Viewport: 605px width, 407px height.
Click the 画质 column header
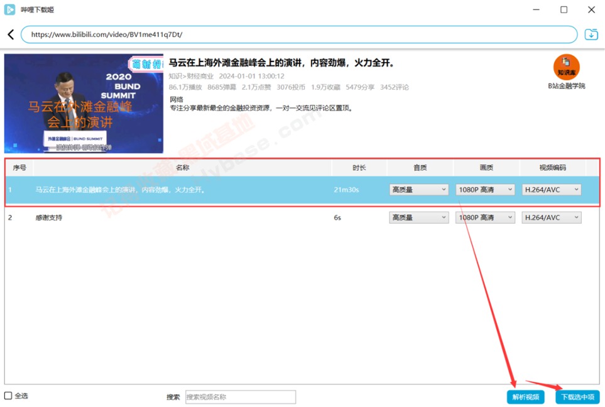pyautogui.click(x=486, y=168)
